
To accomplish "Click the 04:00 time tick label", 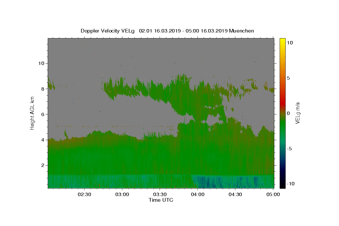I will (197, 194).
